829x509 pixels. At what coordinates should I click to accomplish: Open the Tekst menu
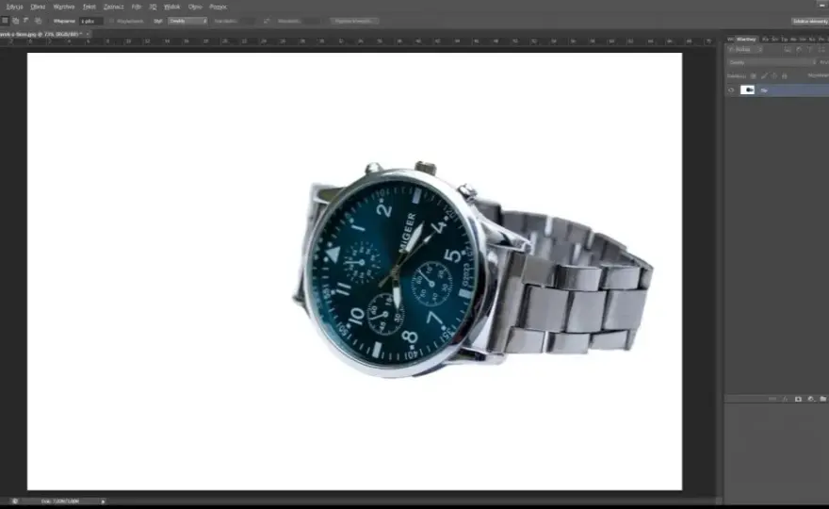89,7
